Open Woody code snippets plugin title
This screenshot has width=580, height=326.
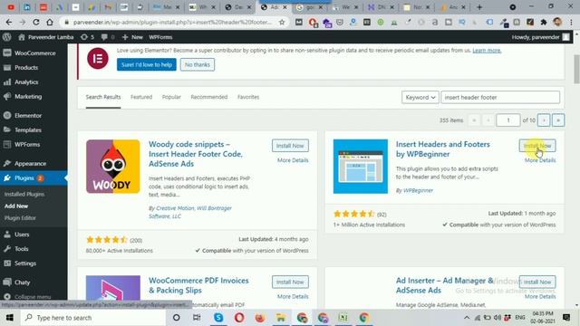pyautogui.click(x=196, y=154)
